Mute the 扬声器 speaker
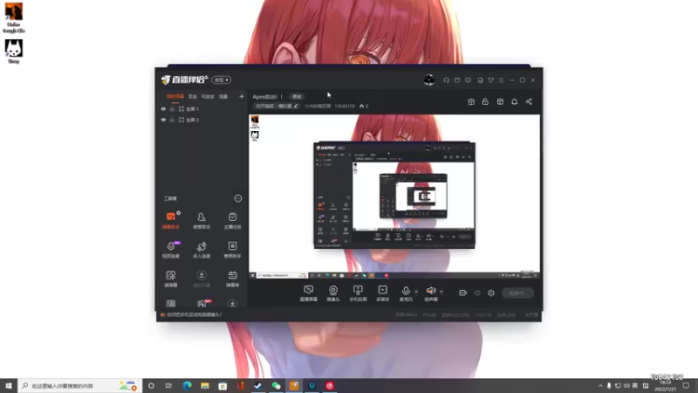This screenshot has width=698, height=393. point(430,293)
